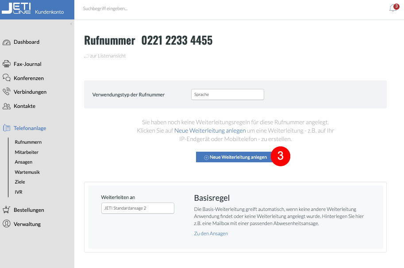Click the Fax-Journal printer icon

coord(6,64)
